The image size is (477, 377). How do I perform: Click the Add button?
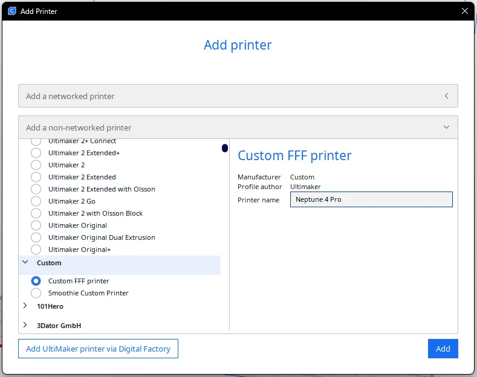[x=443, y=349]
